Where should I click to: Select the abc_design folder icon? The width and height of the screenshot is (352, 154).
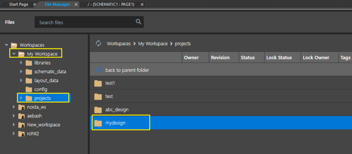coord(98,110)
